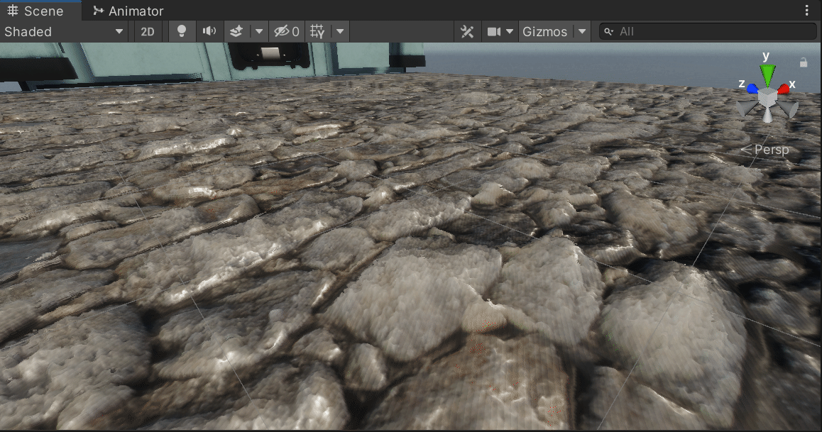Expand the scene camera dropdown arrow
Viewport: 822px width, 432px height.
[509, 31]
